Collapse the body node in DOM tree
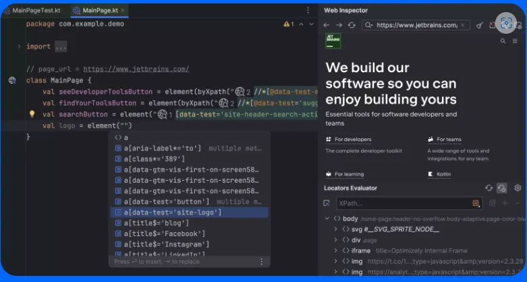Viewport: 527px width, 282px height. [x=327, y=219]
